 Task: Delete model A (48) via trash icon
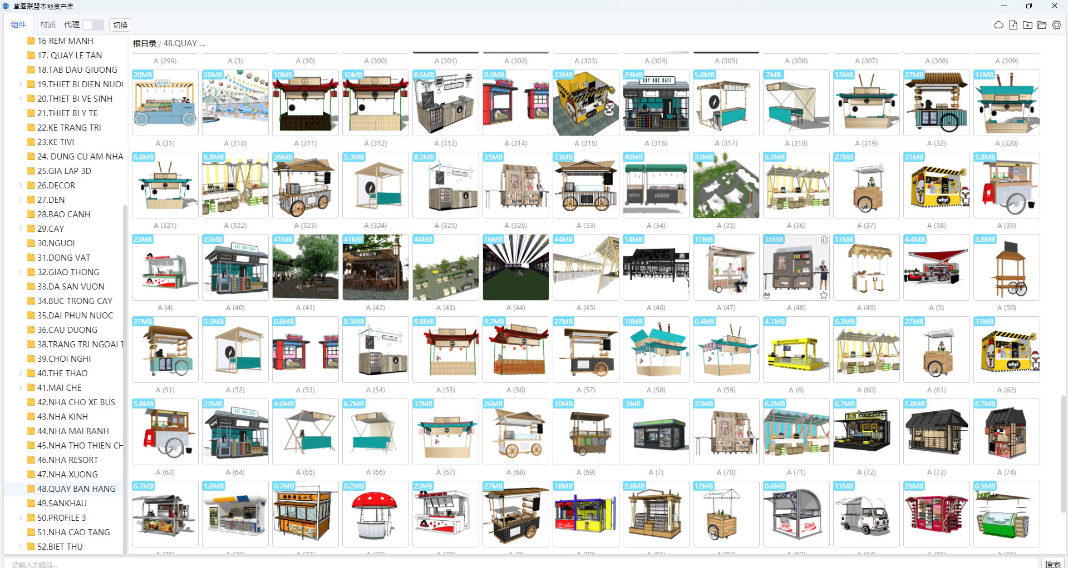tap(824, 240)
